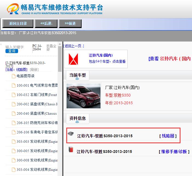
Task: Click the blue 查询 search button
Action: pyautogui.click(x=12, y=51)
